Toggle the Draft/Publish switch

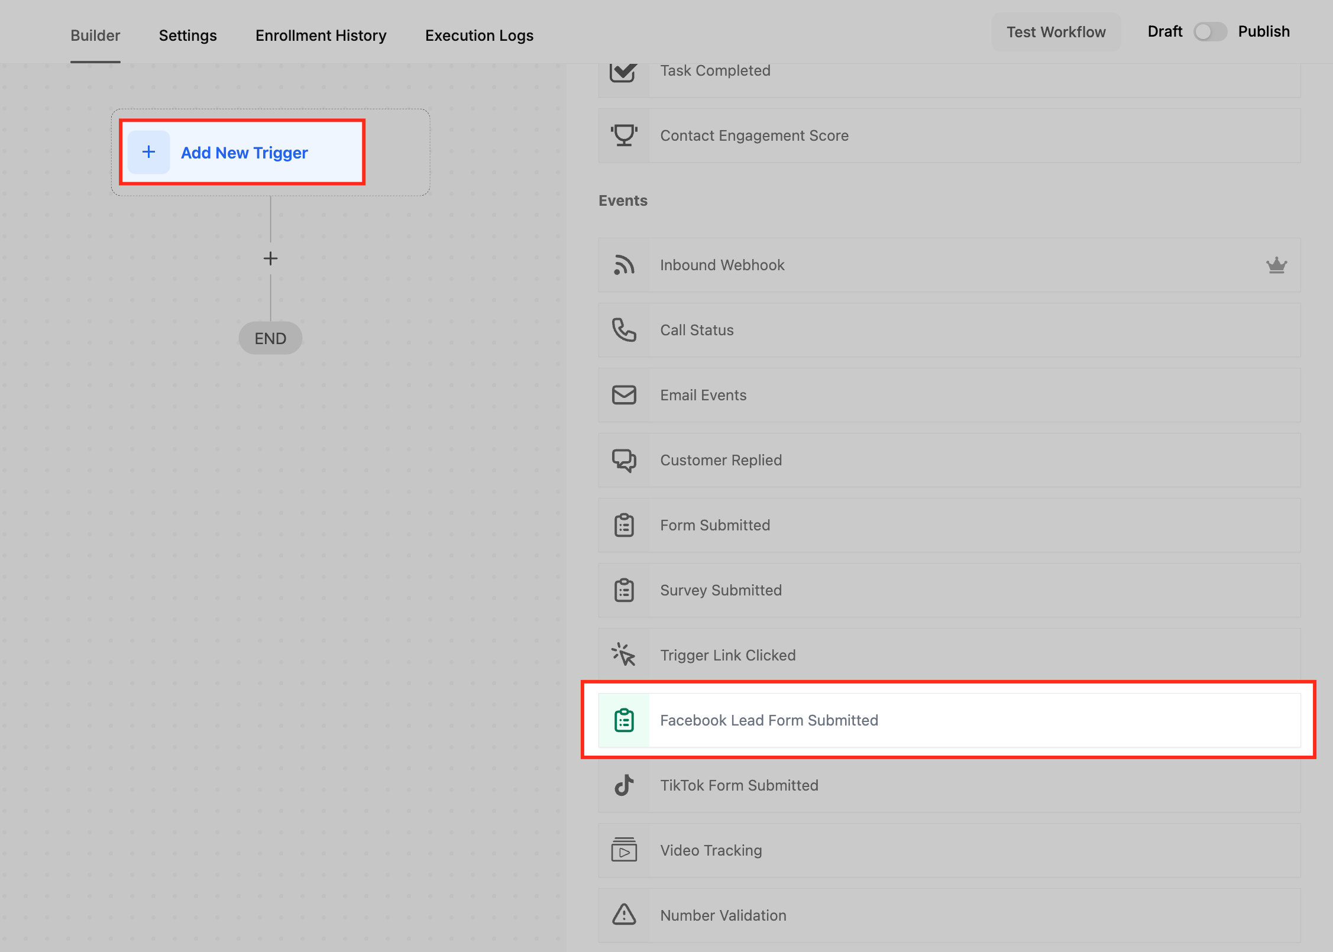tap(1209, 32)
